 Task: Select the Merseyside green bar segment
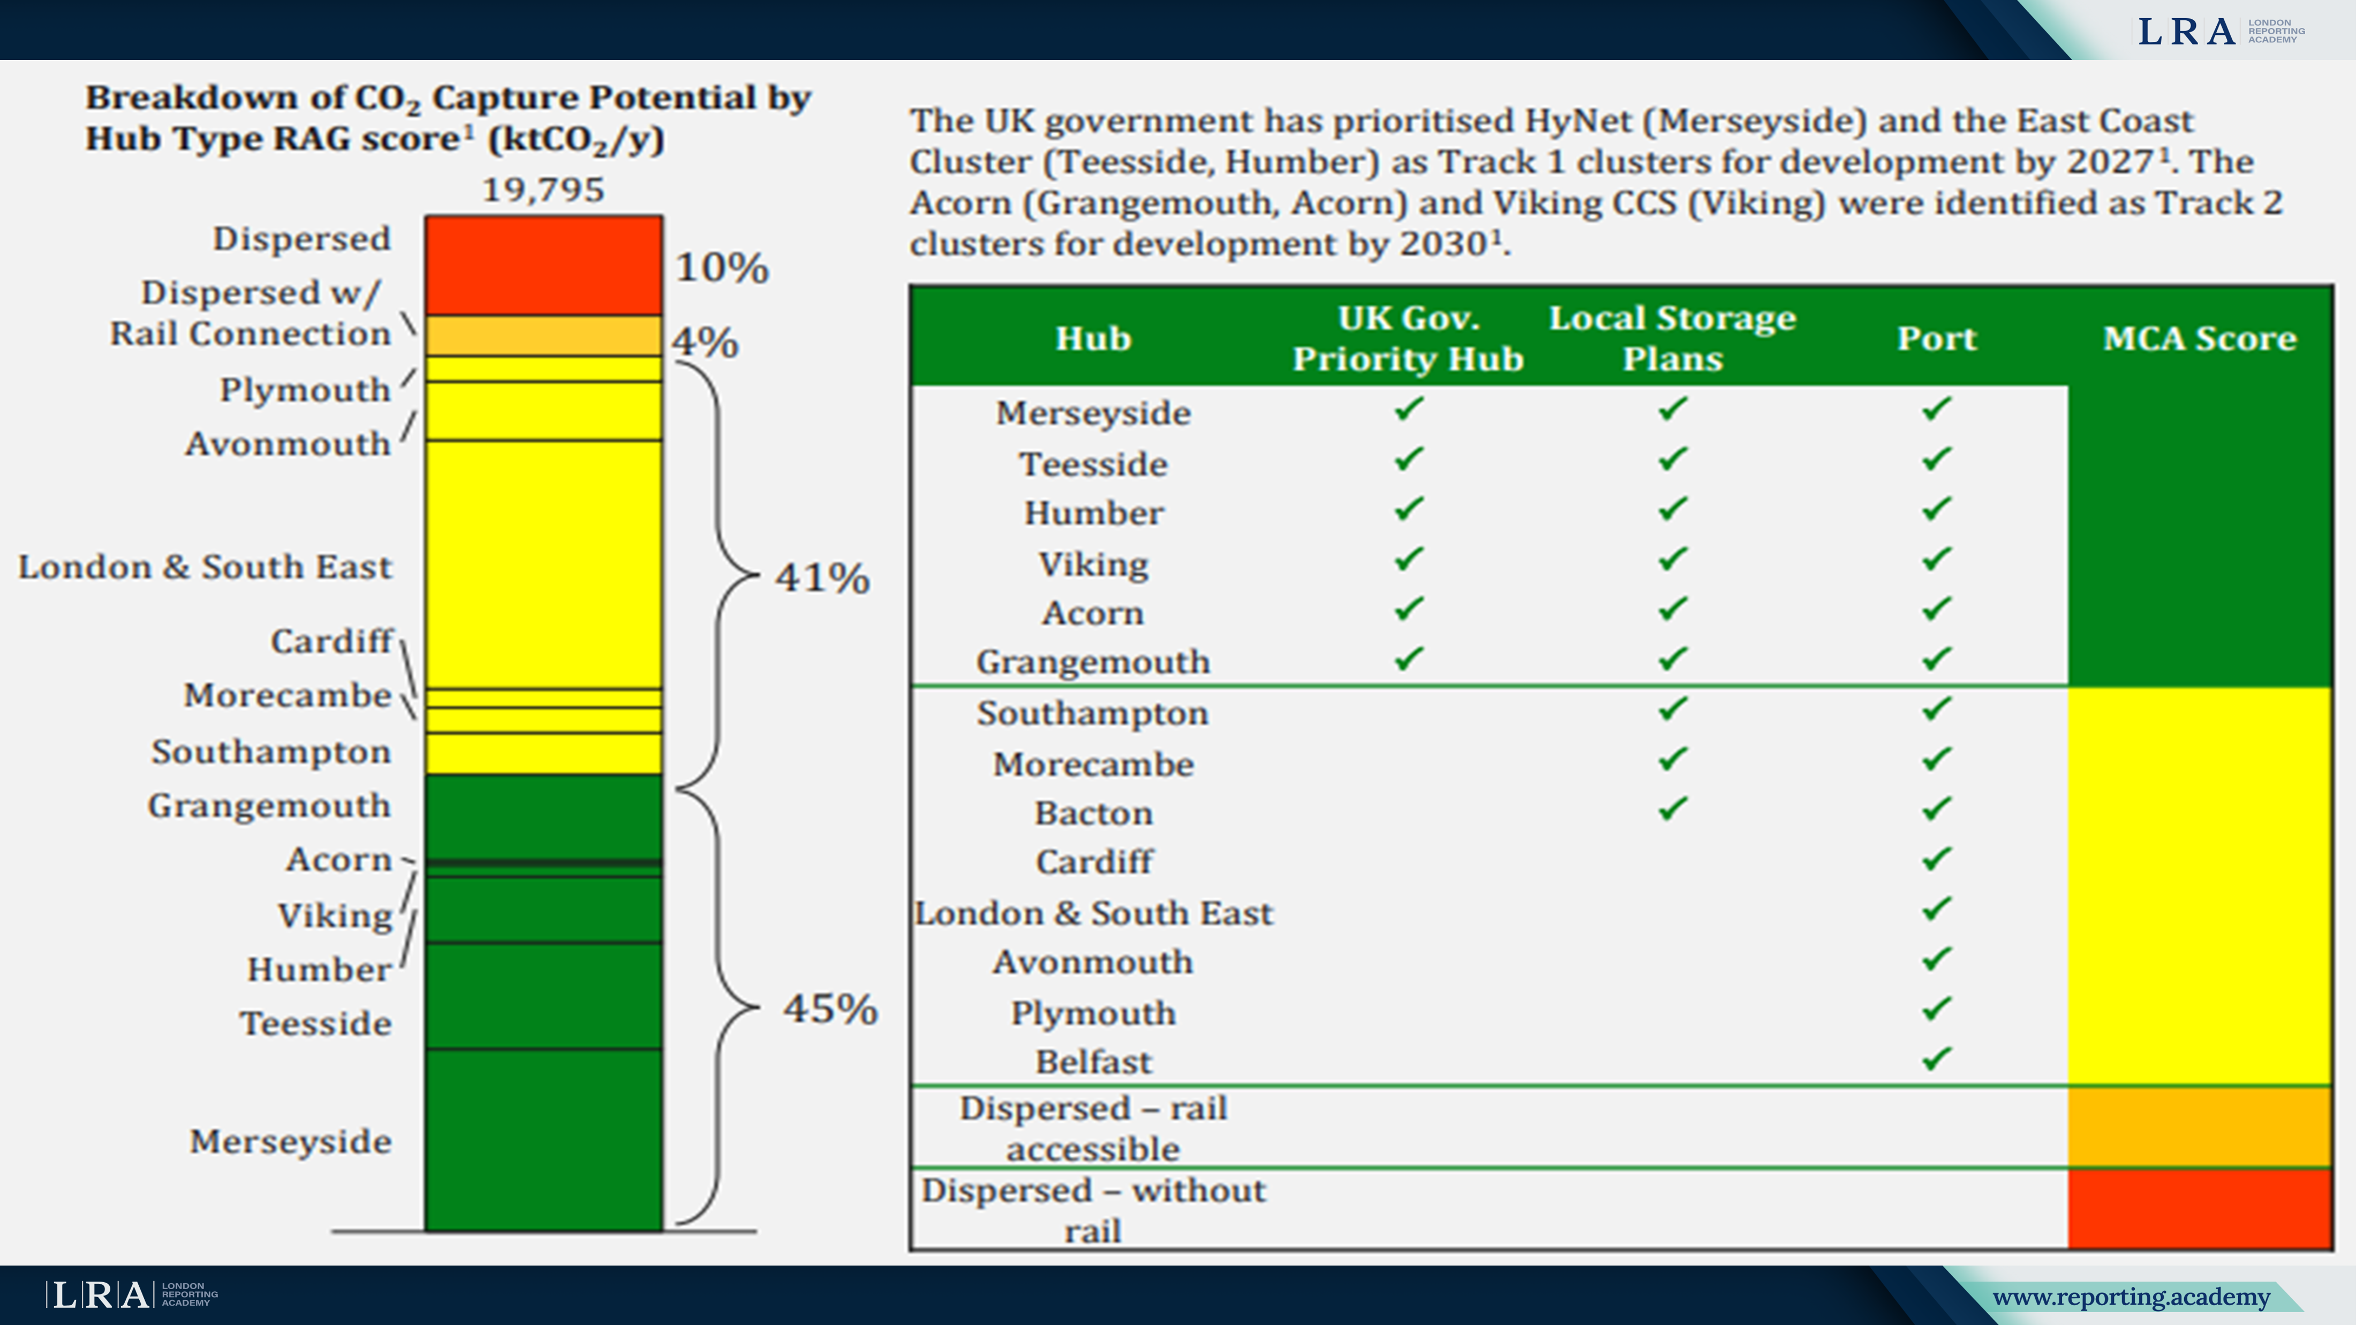(543, 1139)
